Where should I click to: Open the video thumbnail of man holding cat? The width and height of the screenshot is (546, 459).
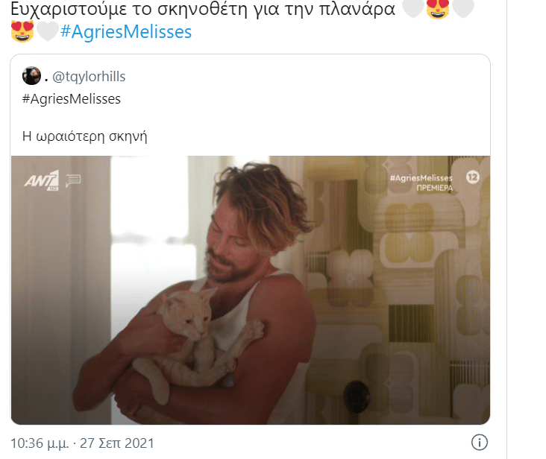[x=251, y=290]
